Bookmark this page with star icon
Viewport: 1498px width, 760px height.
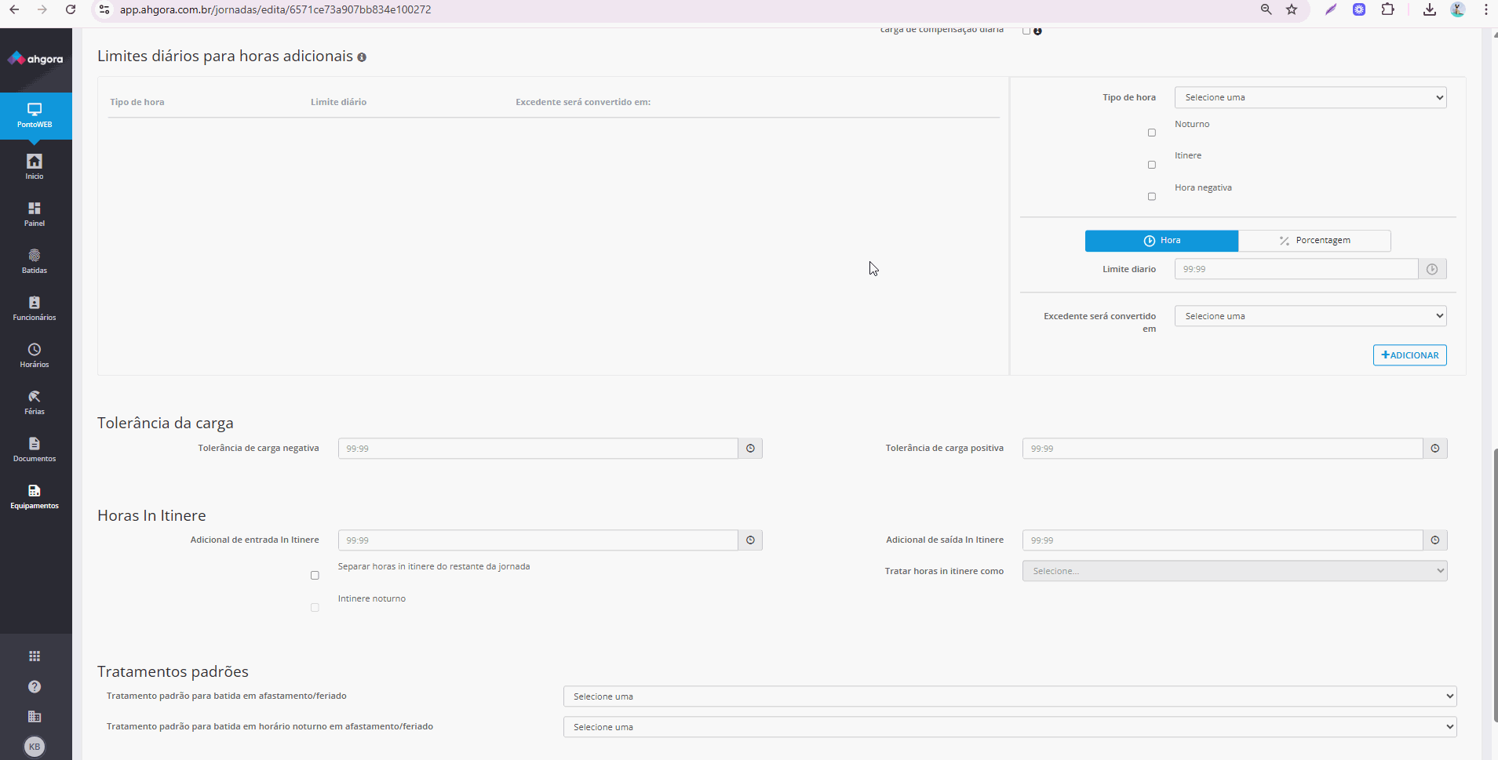click(1292, 9)
